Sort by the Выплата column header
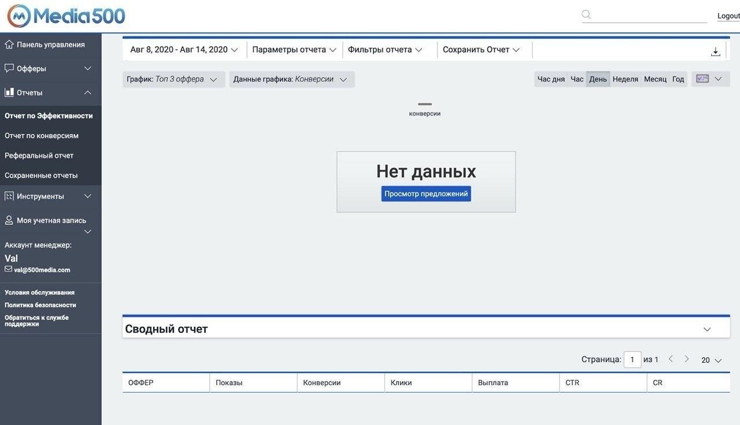 click(x=516, y=383)
